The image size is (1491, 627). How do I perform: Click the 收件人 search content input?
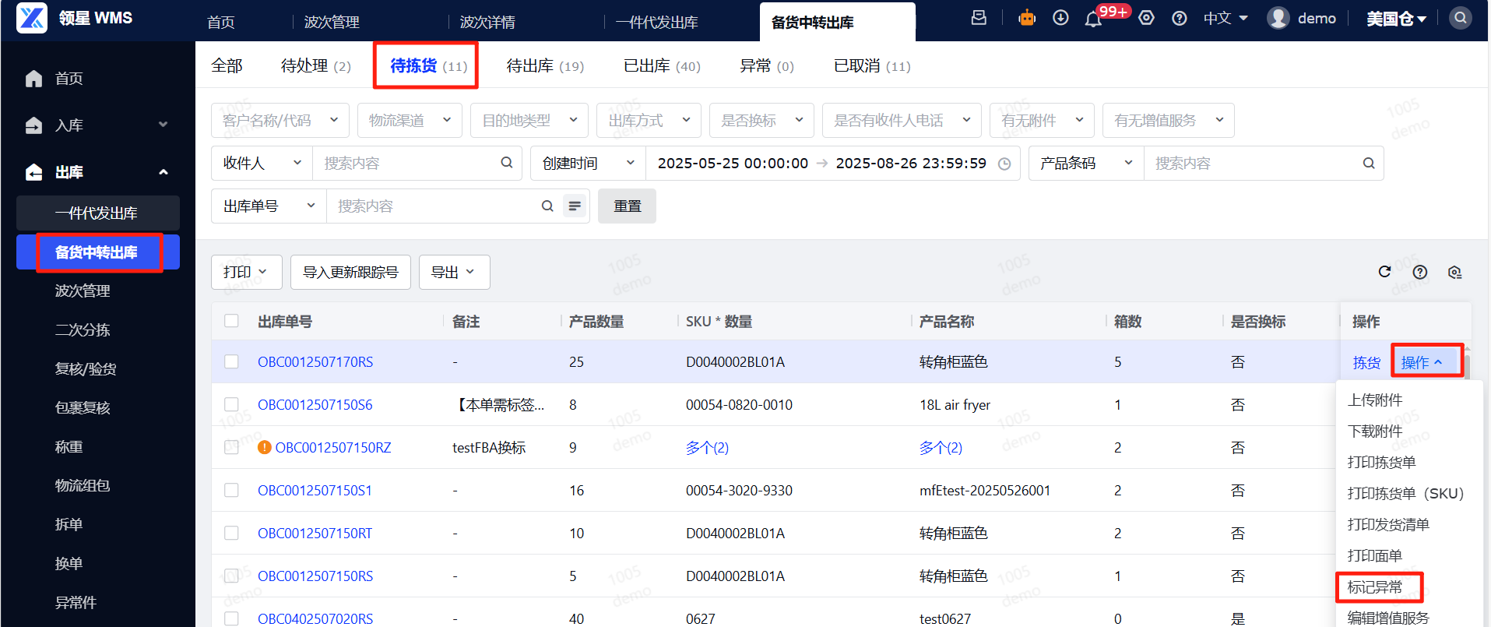409,163
